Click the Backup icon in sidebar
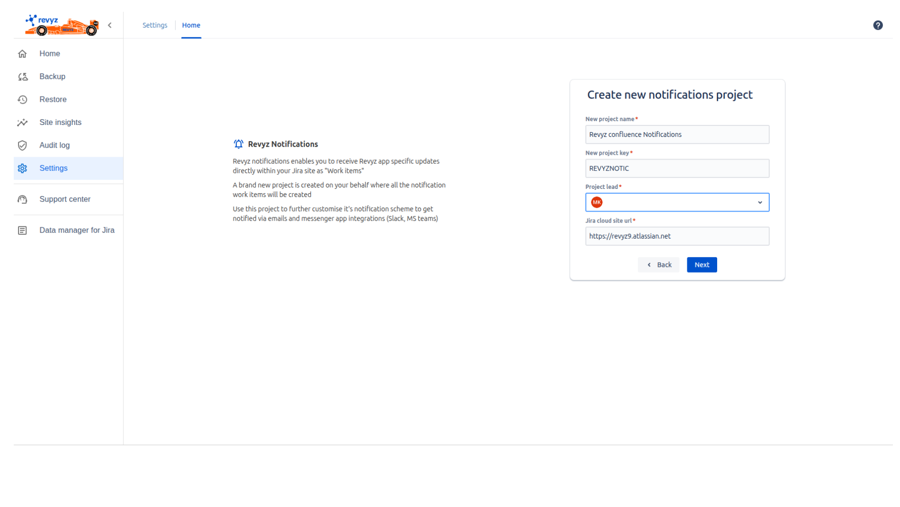 point(22,77)
